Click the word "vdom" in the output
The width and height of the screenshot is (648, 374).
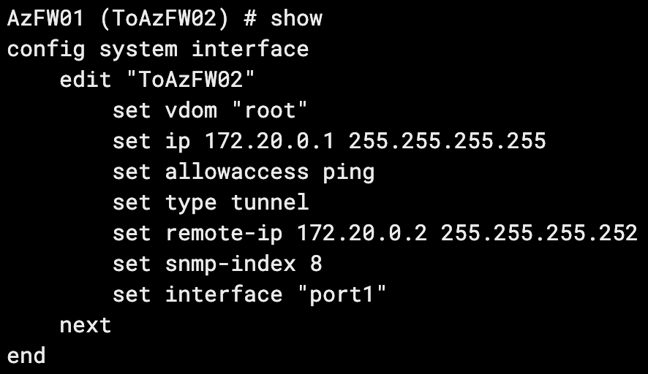(x=191, y=111)
